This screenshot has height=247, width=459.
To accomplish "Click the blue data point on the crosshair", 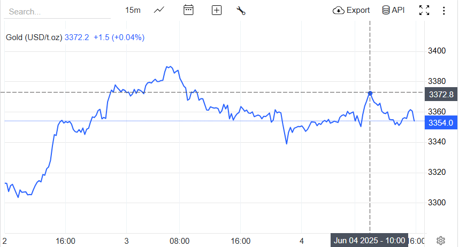I will (370, 93).
